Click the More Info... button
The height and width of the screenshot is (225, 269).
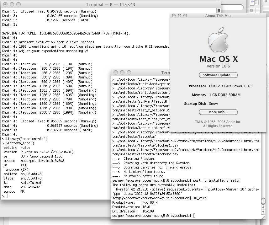218,112
